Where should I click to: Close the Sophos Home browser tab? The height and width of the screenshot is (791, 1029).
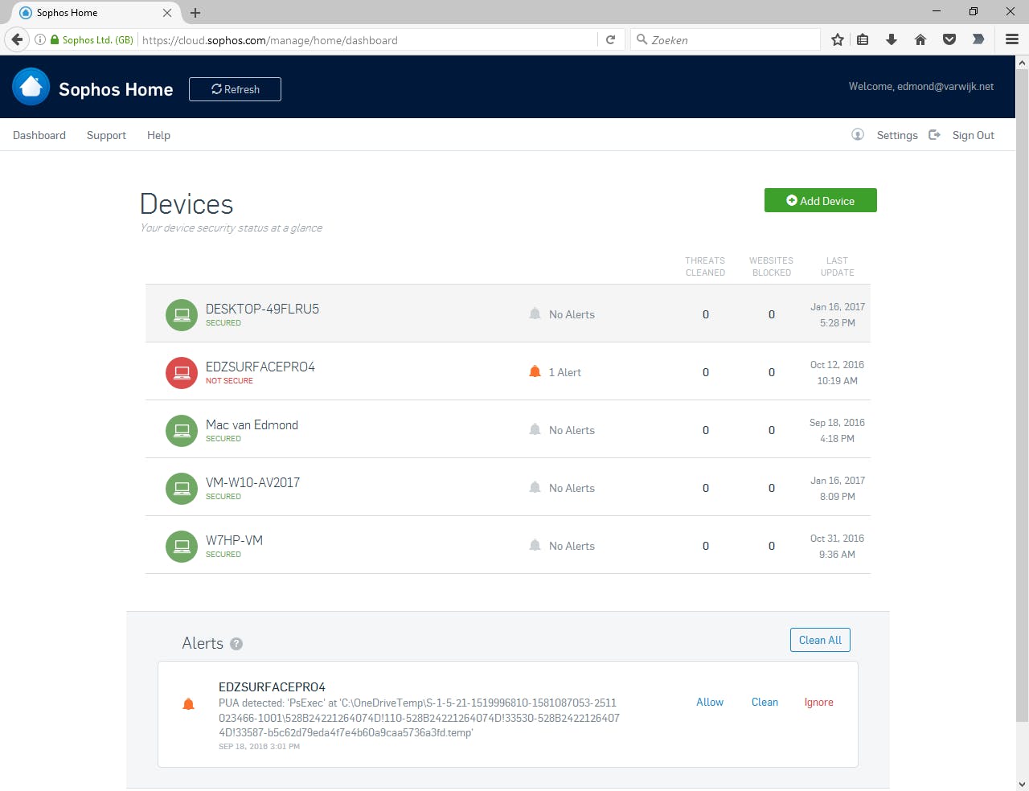click(x=167, y=13)
